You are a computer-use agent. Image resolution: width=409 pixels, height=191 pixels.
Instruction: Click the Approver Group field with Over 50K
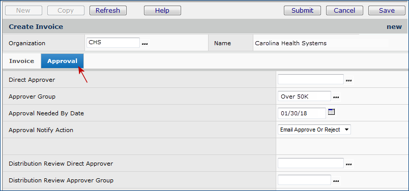pyautogui.click(x=304, y=96)
